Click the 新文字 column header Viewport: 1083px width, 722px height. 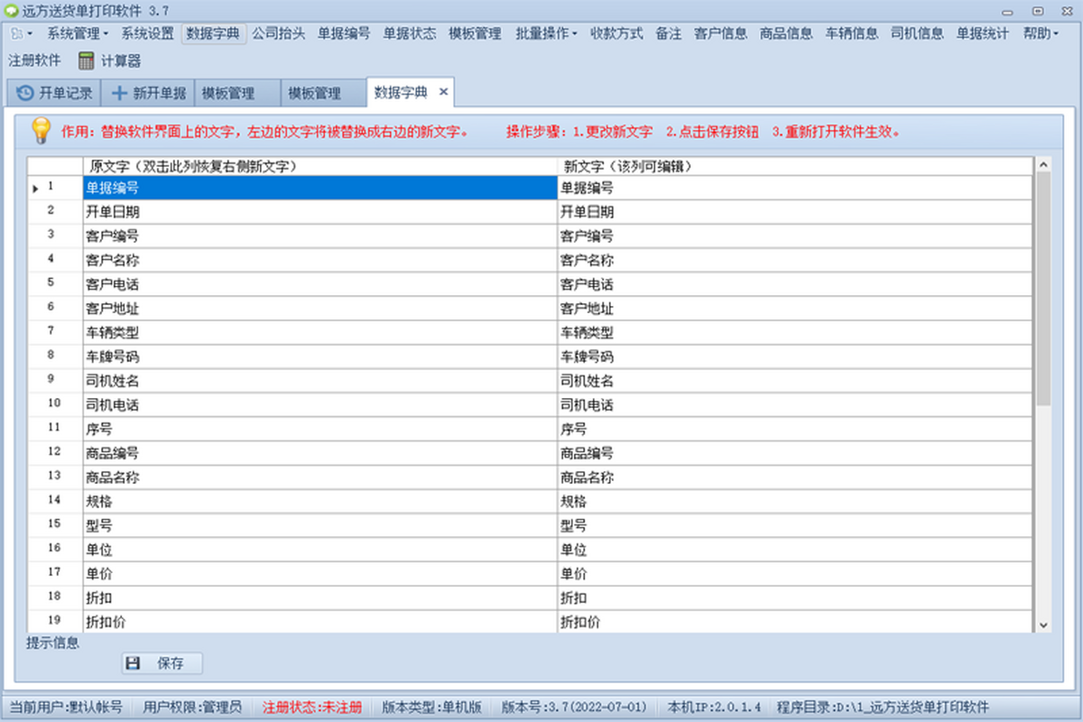click(x=795, y=166)
